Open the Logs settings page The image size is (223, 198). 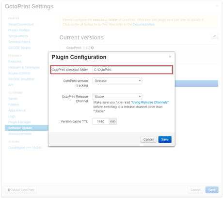[12, 116]
